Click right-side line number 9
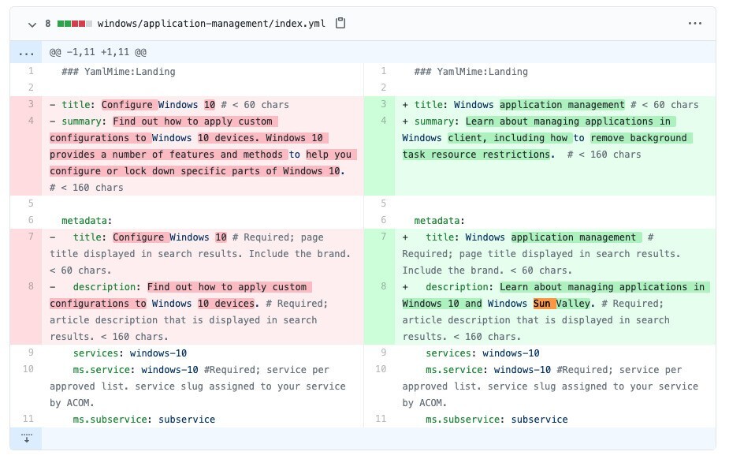The image size is (729, 459). tap(383, 353)
